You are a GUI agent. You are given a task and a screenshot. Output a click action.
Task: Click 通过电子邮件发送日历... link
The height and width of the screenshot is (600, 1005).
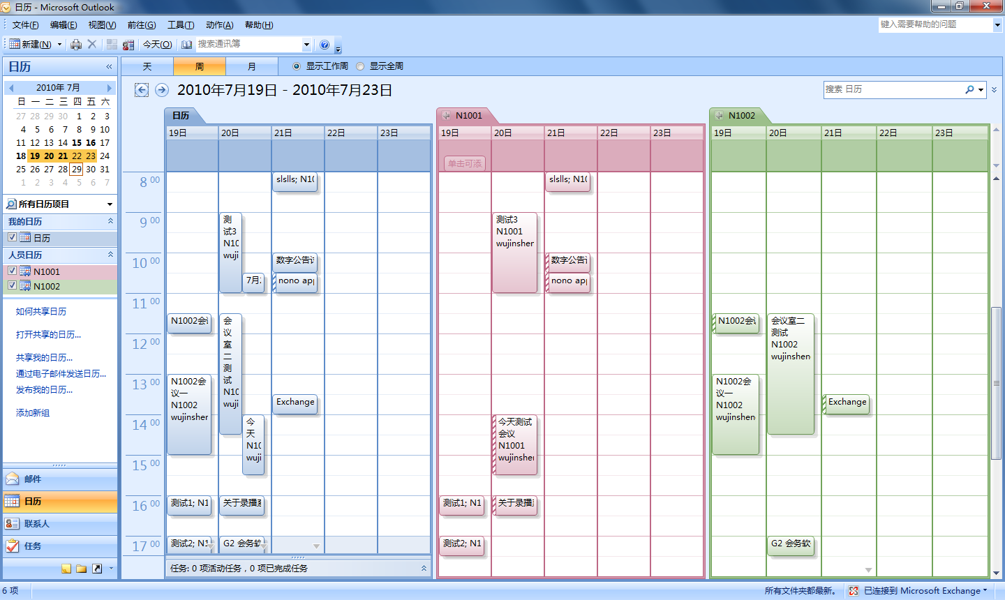(x=61, y=374)
